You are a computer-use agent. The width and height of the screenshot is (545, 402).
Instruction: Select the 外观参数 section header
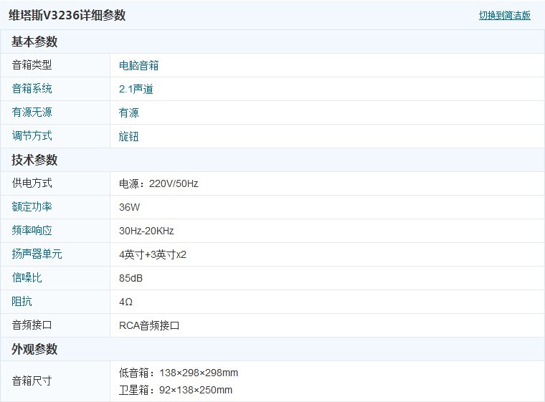click(34, 349)
